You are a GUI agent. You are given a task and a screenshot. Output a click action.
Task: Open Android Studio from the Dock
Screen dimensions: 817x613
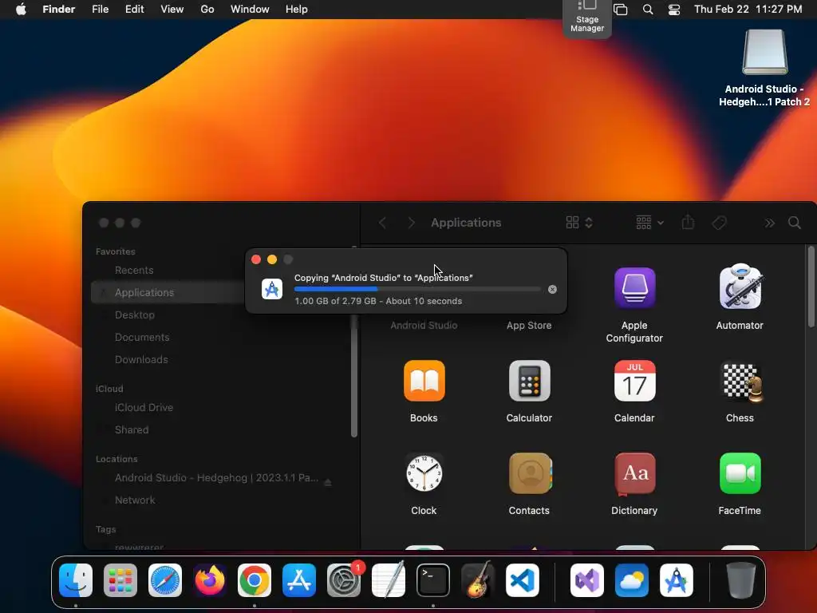(x=677, y=580)
